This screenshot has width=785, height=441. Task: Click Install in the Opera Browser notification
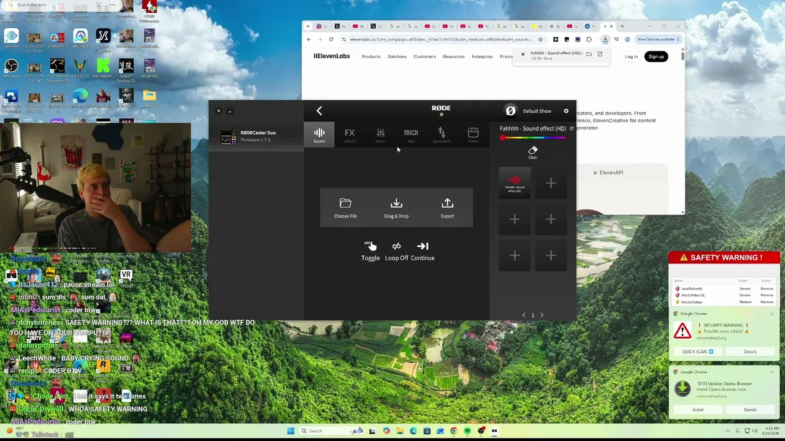click(698, 410)
